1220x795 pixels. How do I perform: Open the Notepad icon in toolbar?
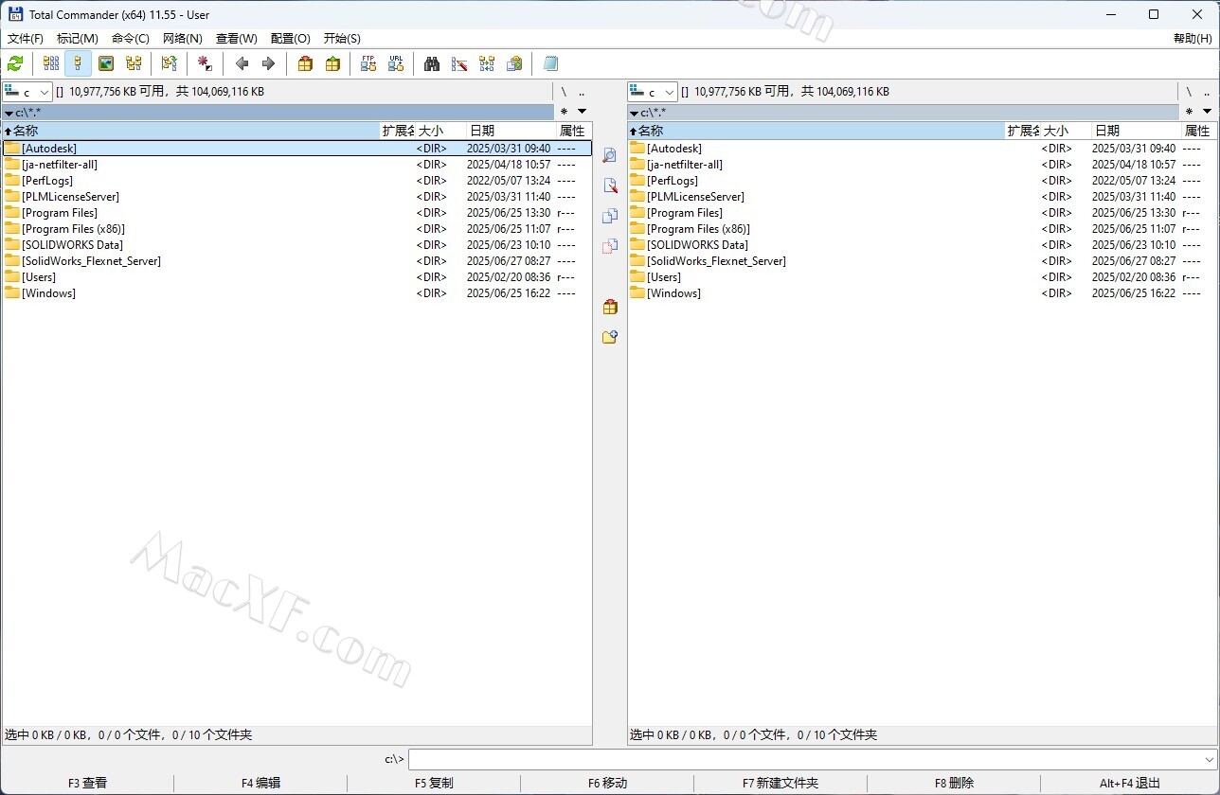pos(550,63)
